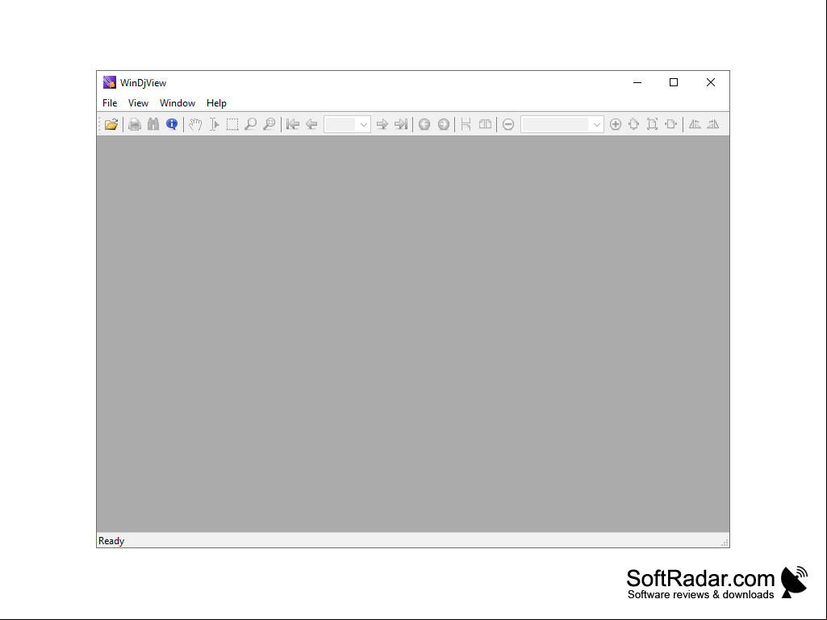Image resolution: width=827 pixels, height=620 pixels.
Task: Open the View menu
Action: [x=138, y=103]
